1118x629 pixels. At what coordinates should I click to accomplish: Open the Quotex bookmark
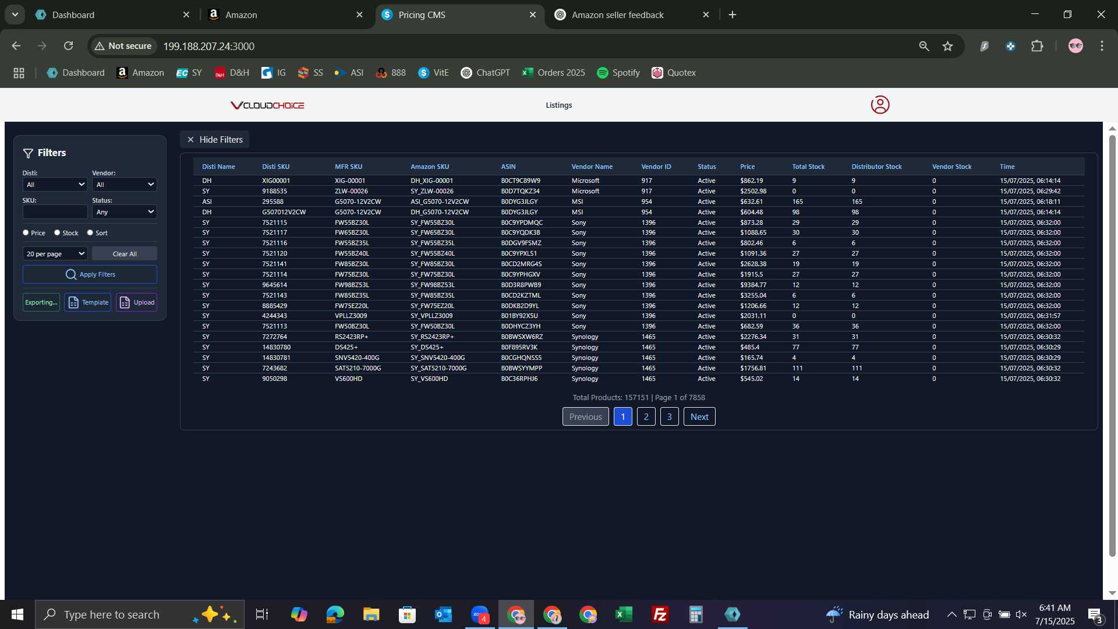click(674, 73)
